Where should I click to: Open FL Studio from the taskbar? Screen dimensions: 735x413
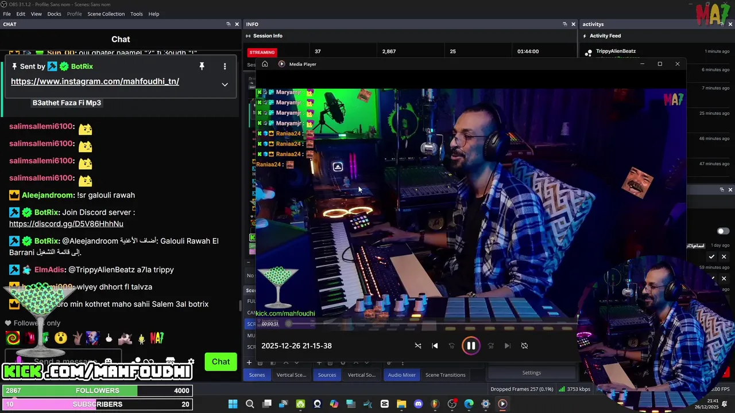[x=435, y=404]
